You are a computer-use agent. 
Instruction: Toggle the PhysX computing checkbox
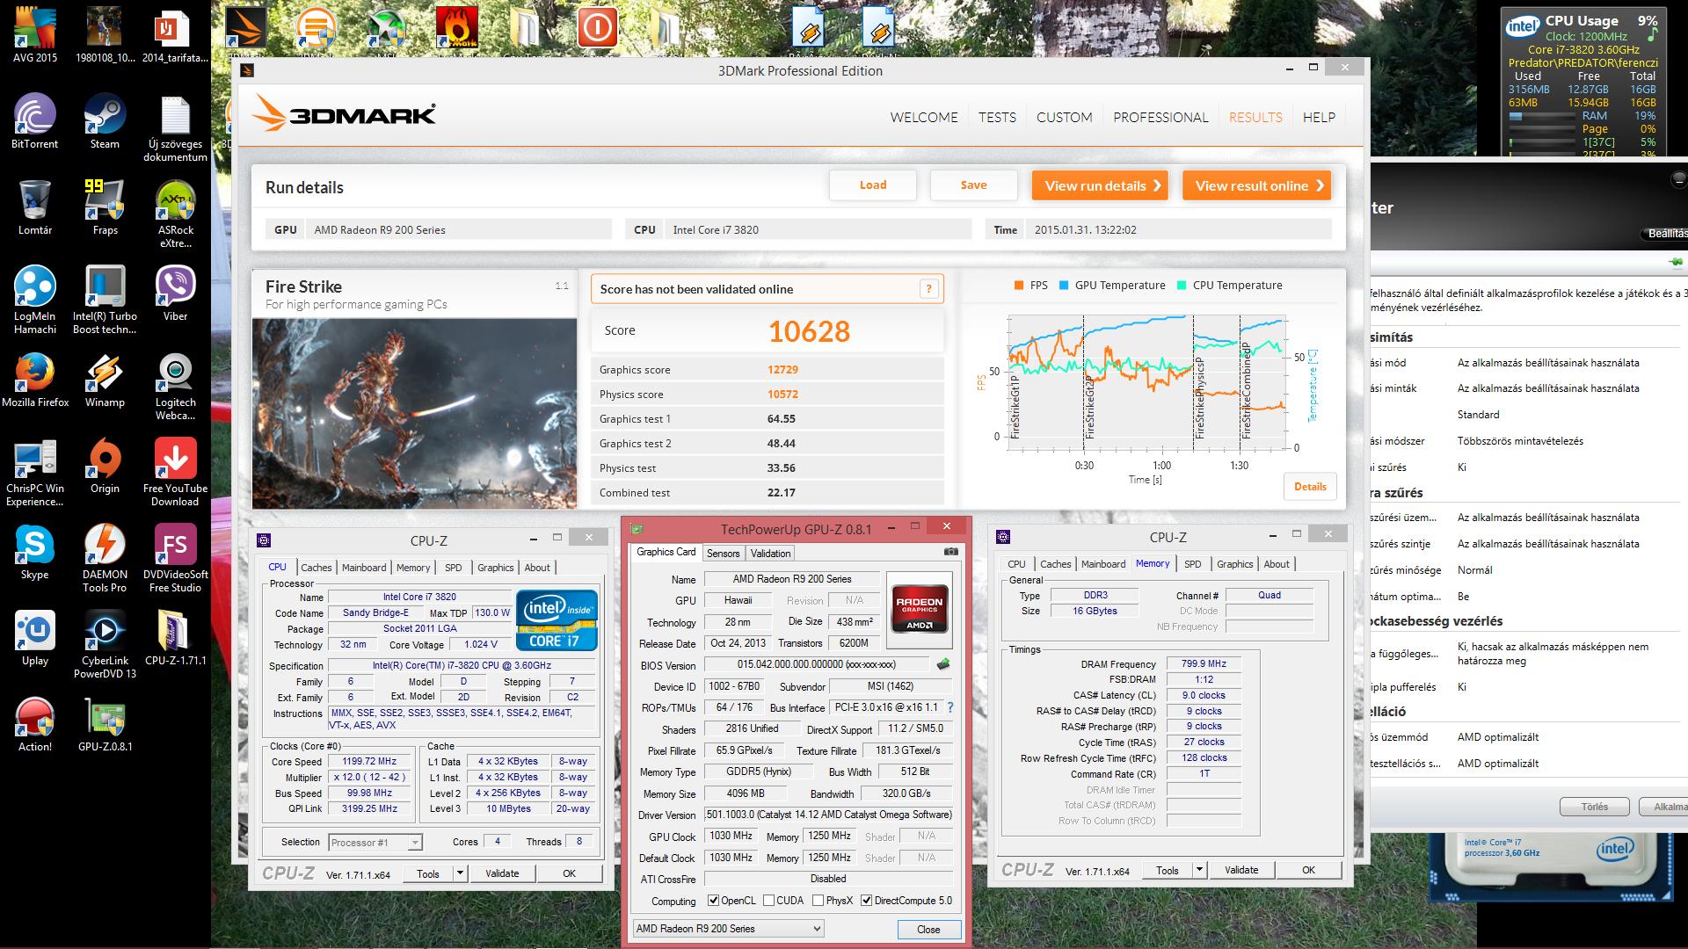click(x=819, y=901)
